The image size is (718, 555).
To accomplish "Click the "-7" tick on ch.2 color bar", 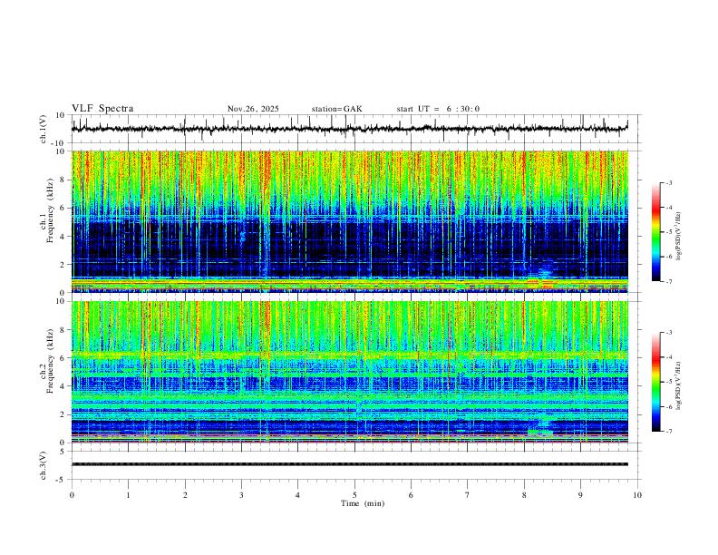I will coord(669,432).
